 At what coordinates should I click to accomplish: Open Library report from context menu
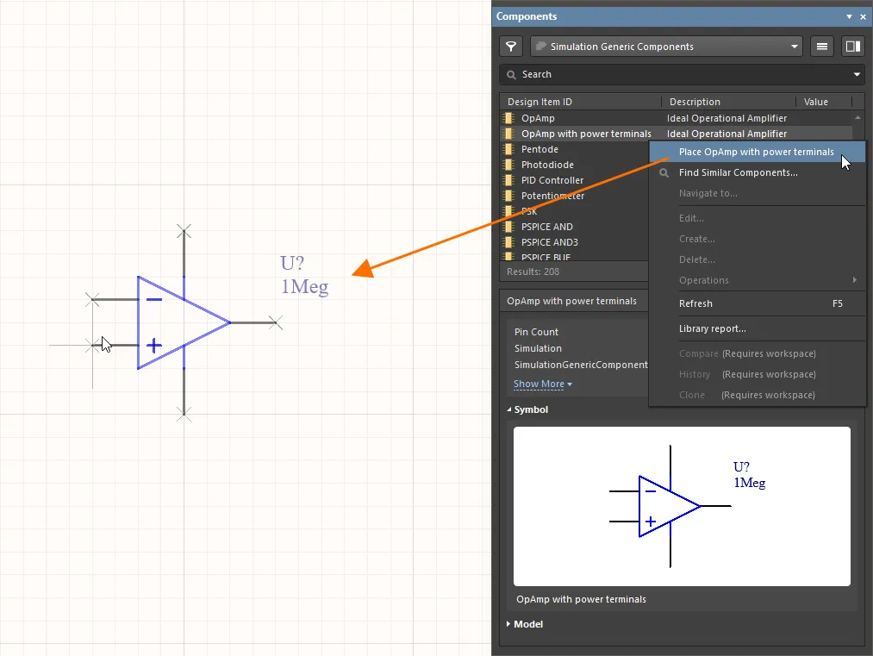coord(712,328)
